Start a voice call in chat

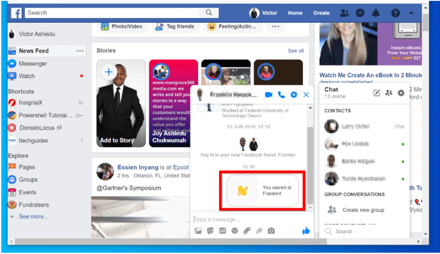click(x=281, y=95)
